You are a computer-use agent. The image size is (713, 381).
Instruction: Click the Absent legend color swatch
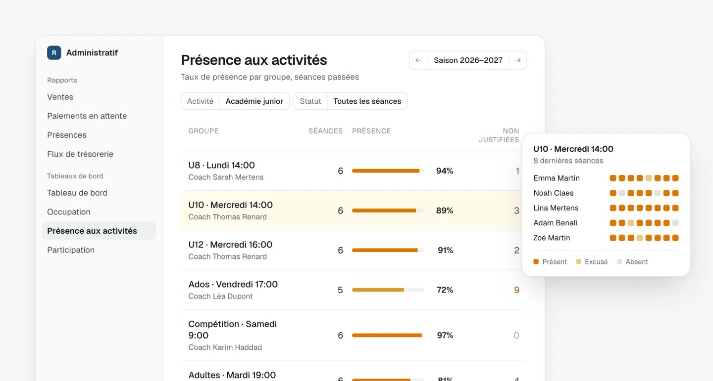click(x=619, y=262)
